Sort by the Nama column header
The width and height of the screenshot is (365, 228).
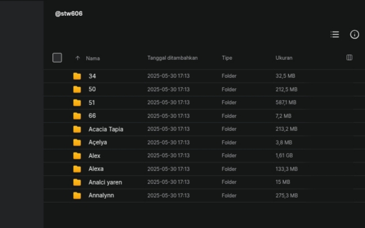click(x=92, y=58)
